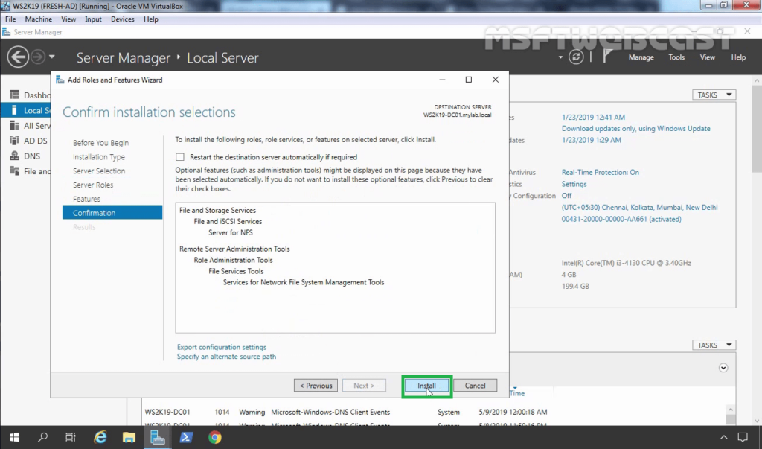Select the AD DS sidebar icon

pos(15,141)
